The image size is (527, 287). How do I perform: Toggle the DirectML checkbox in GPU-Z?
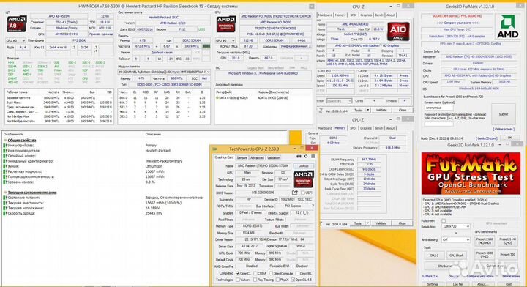[296, 274]
